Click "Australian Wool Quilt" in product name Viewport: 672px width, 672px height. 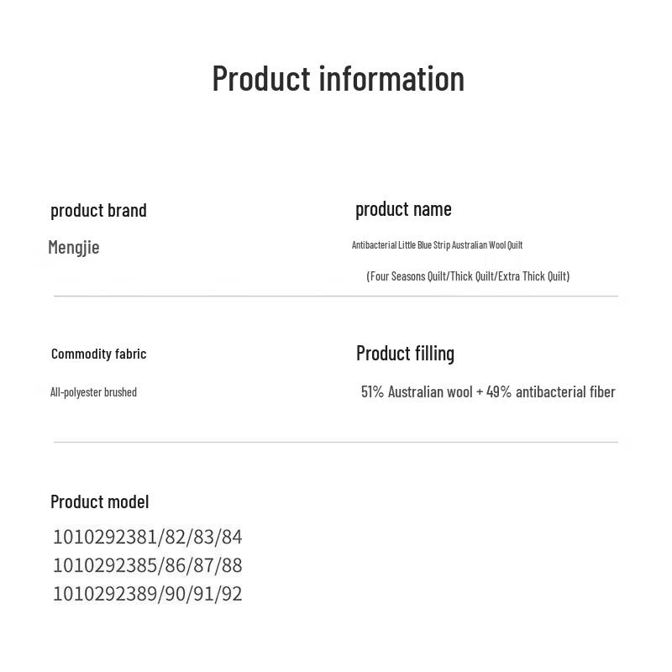tap(487, 245)
